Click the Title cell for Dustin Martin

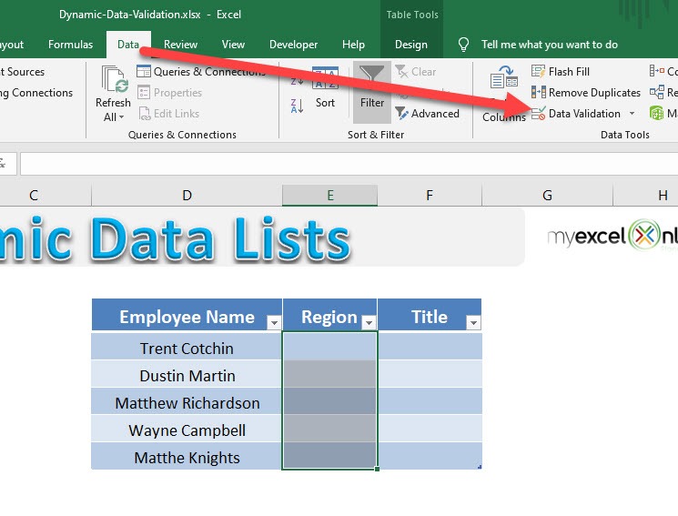click(430, 374)
